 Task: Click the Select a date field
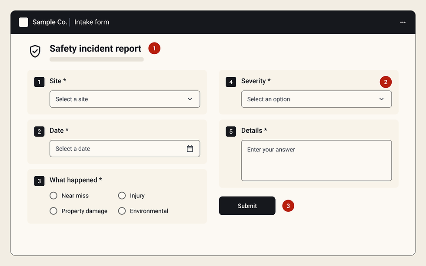click(125, 148)
